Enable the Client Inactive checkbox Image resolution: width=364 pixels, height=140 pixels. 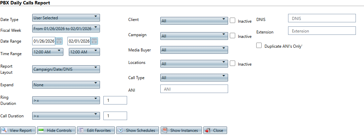[x=232, y=20]
